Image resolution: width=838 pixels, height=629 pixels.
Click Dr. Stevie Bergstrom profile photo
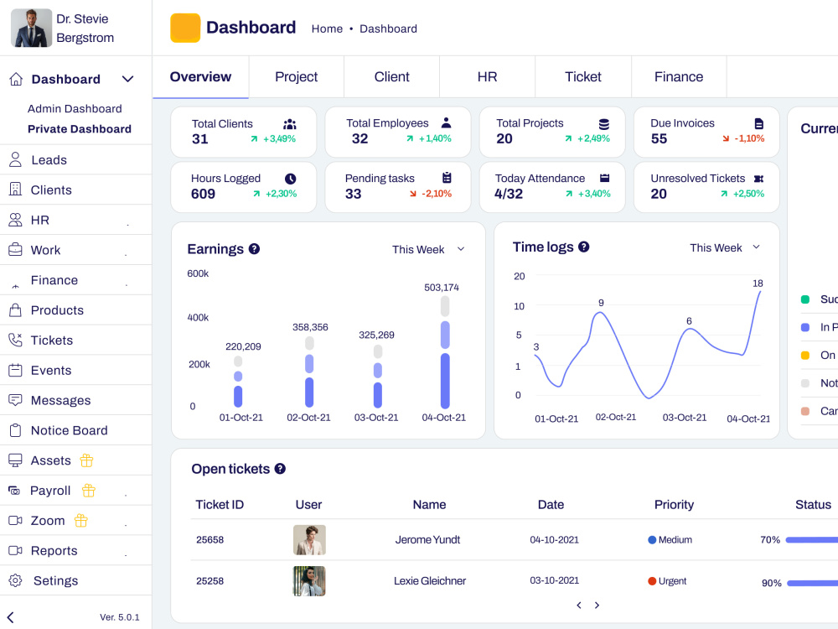point(32,28)
